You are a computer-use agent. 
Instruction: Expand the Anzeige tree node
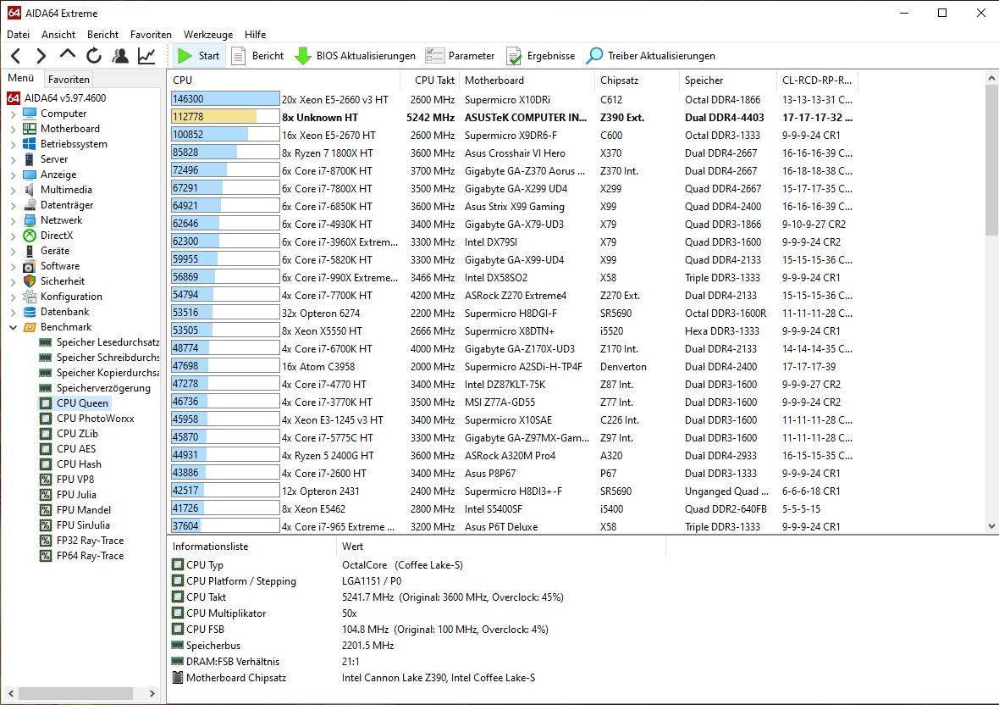(14, 175)
